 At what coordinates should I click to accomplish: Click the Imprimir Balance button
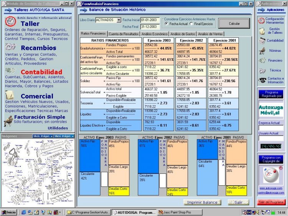click(202, 202)
